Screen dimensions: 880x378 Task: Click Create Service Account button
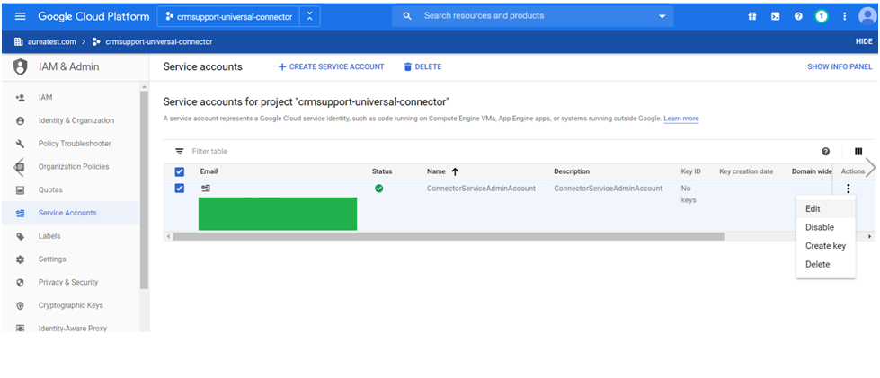point(331,66)
